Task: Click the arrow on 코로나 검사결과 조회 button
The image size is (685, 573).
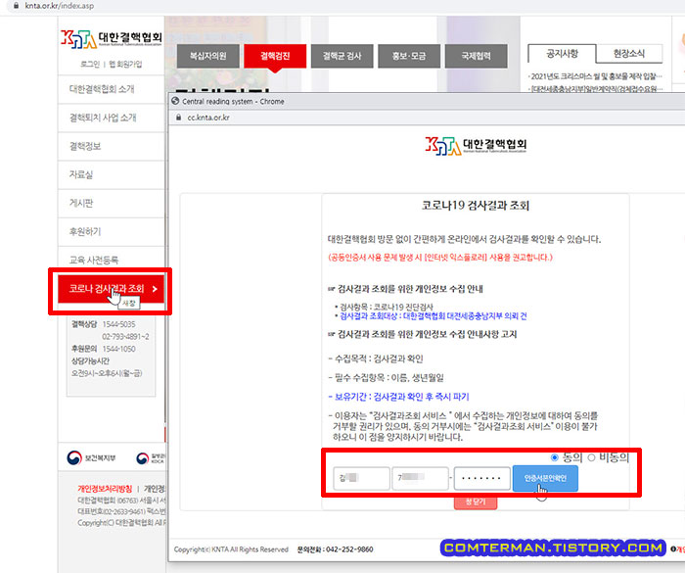Action: tap(155, 289)
